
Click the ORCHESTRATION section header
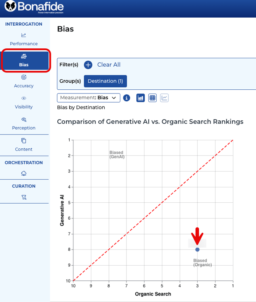(x=24, y=162)
